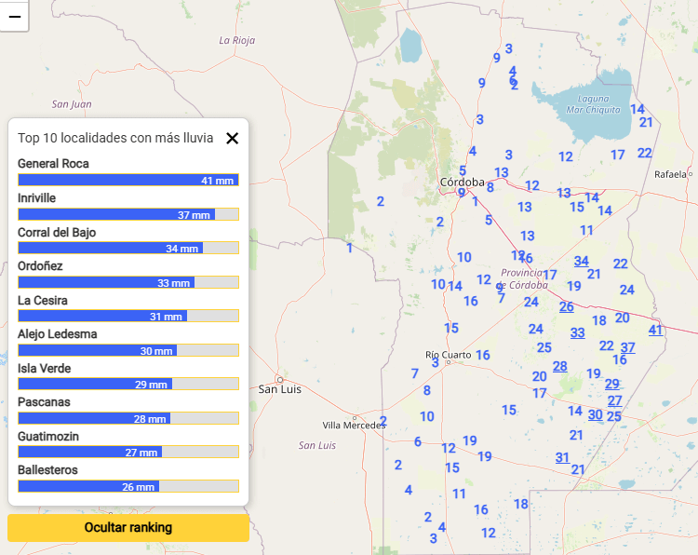The image size is (698, 555).
Task: Select the underlined 30 rainfall marker
Action: point(596,414)
